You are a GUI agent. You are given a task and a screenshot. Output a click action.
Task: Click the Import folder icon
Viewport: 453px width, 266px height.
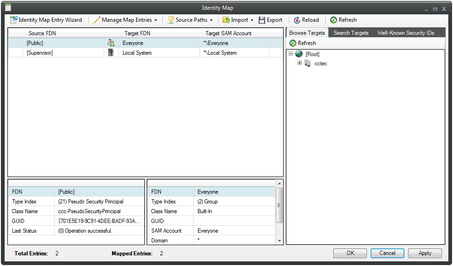226,20
